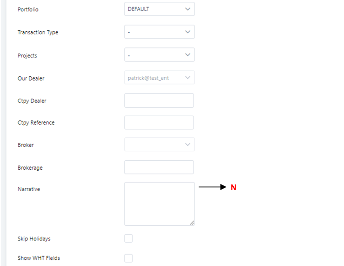Screen dimensions: 344x266
Task: Click the Our Dealer label text
Action: point(31,79)
